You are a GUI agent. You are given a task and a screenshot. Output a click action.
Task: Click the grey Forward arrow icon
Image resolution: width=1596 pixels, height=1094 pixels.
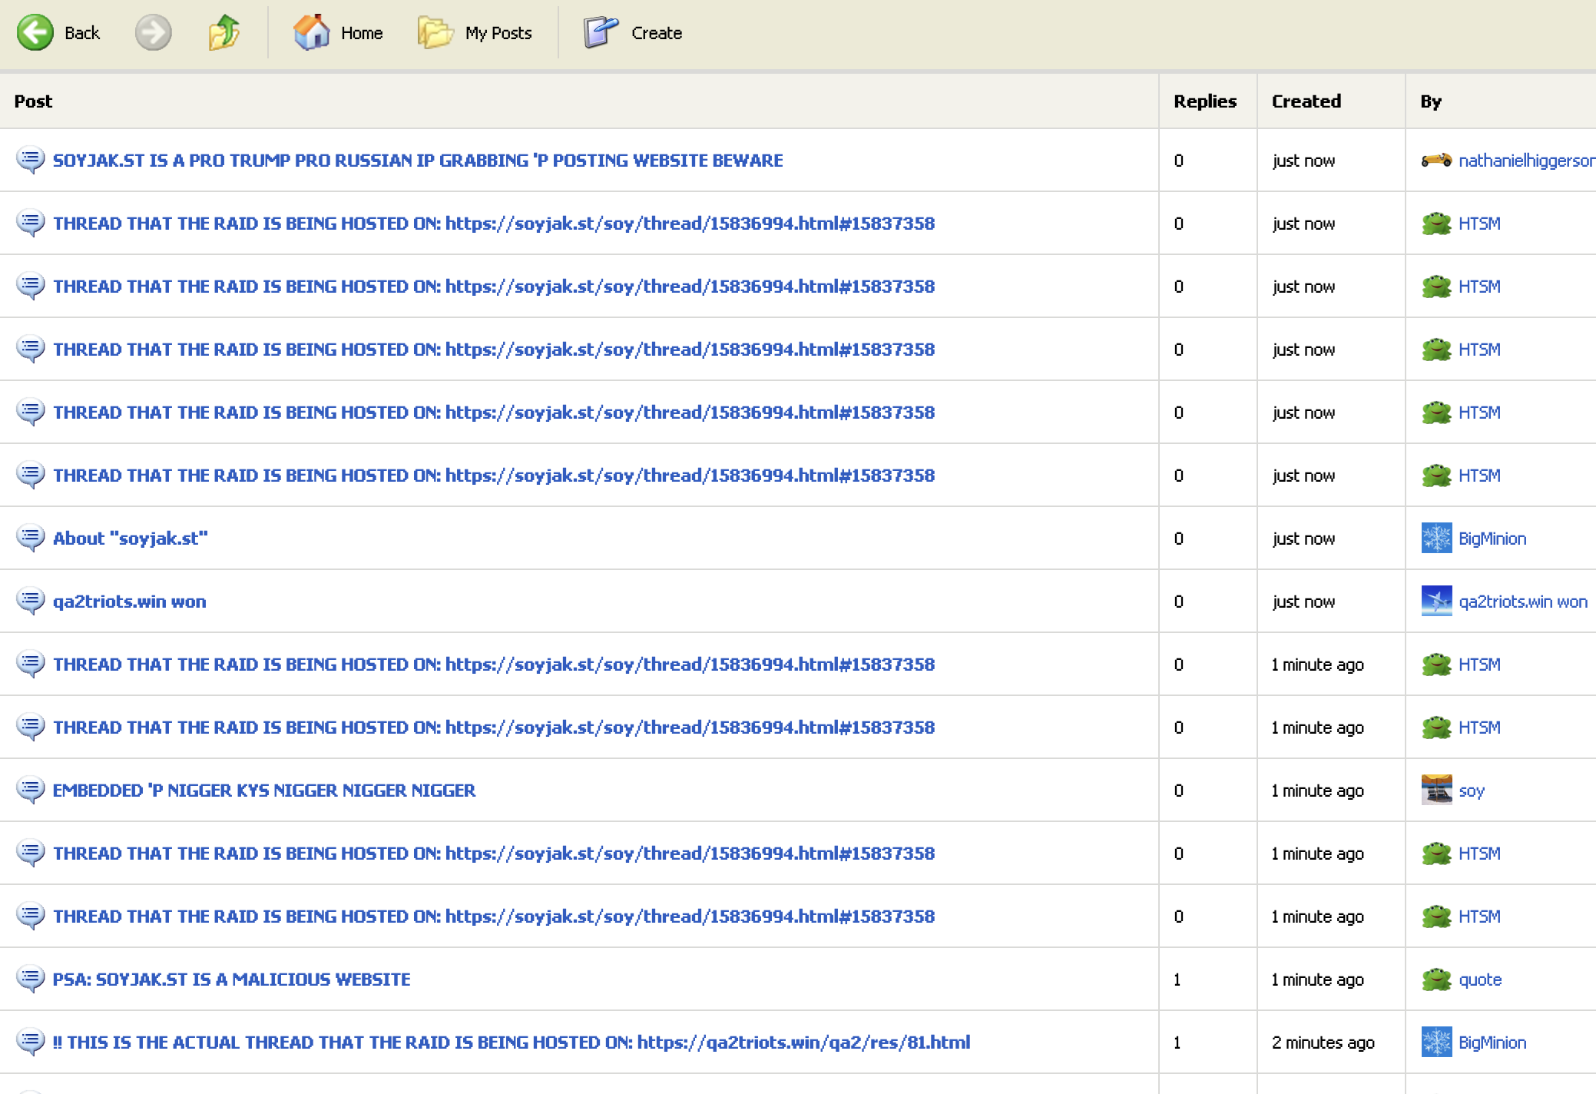(153, 33)
